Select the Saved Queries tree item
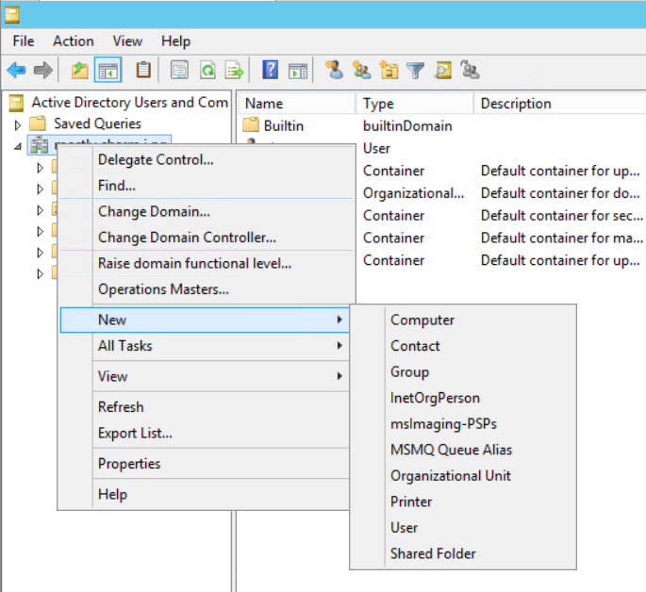The width and height of the screenshot is (646, 592). (x=98, y=123)
